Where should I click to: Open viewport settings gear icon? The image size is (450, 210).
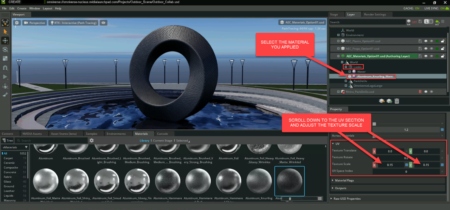coord(17,23)
